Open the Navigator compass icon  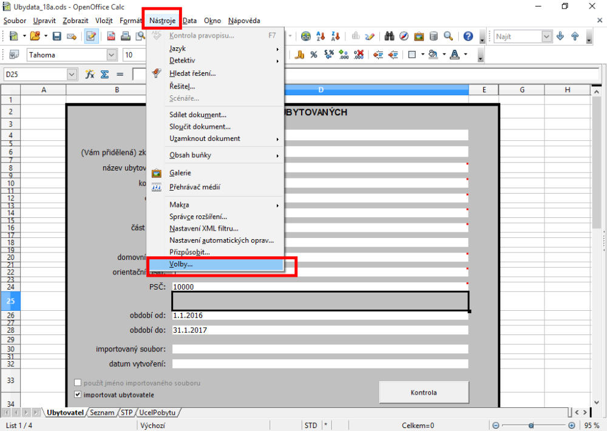click(404, 36)
